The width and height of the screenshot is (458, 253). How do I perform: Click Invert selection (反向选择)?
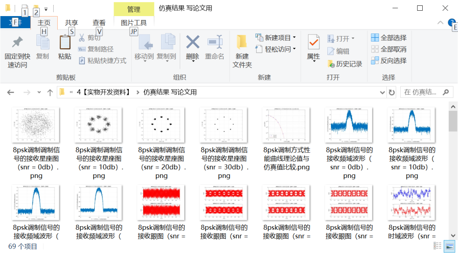coord(389,61)
